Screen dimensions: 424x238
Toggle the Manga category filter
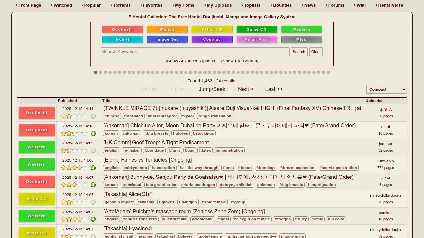(x=167, y=29)
